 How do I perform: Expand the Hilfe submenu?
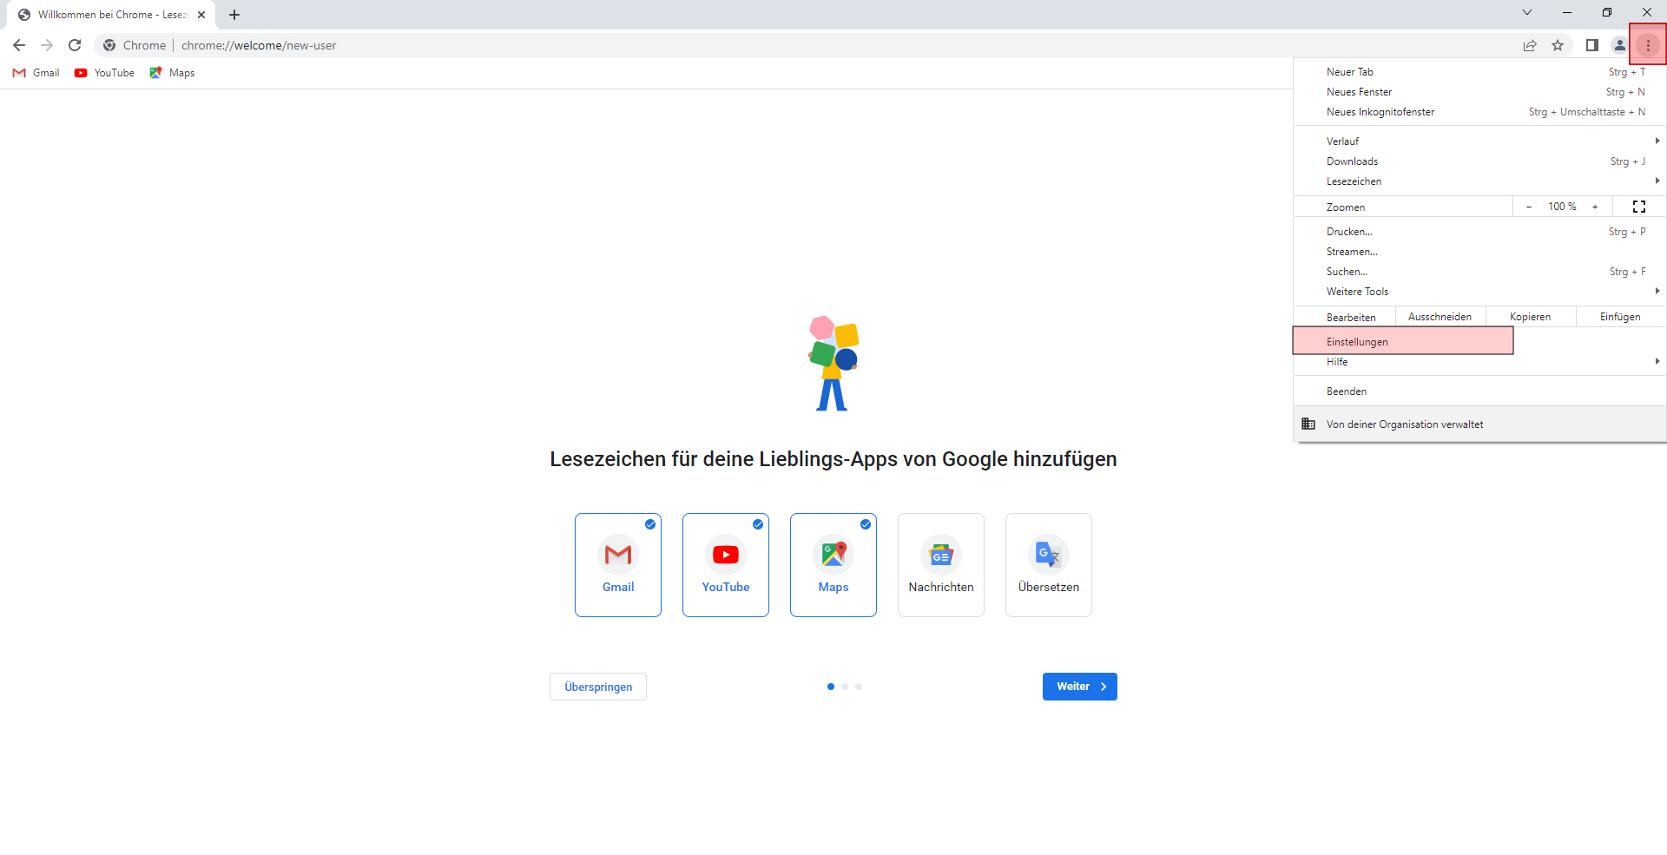click(1479, 362)
